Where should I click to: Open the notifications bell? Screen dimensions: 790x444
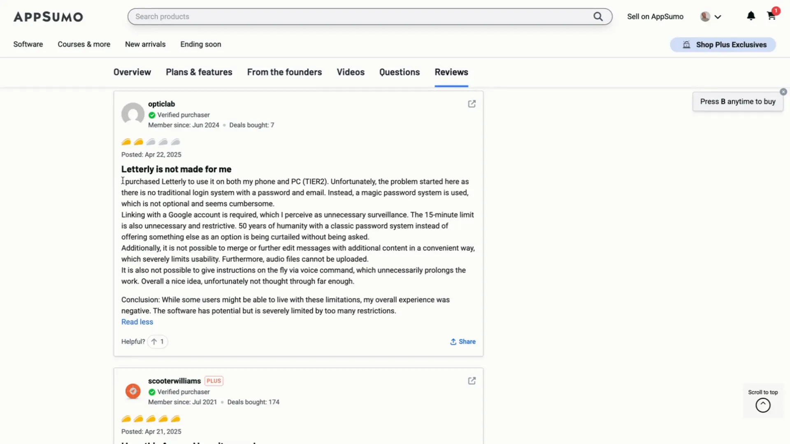click(x=751, y=16)
